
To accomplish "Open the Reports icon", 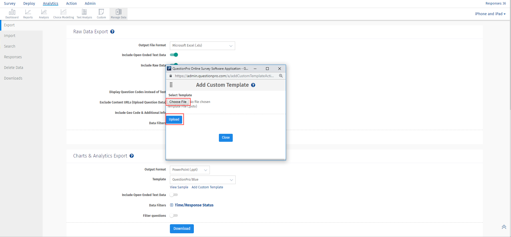I will 28,14.
